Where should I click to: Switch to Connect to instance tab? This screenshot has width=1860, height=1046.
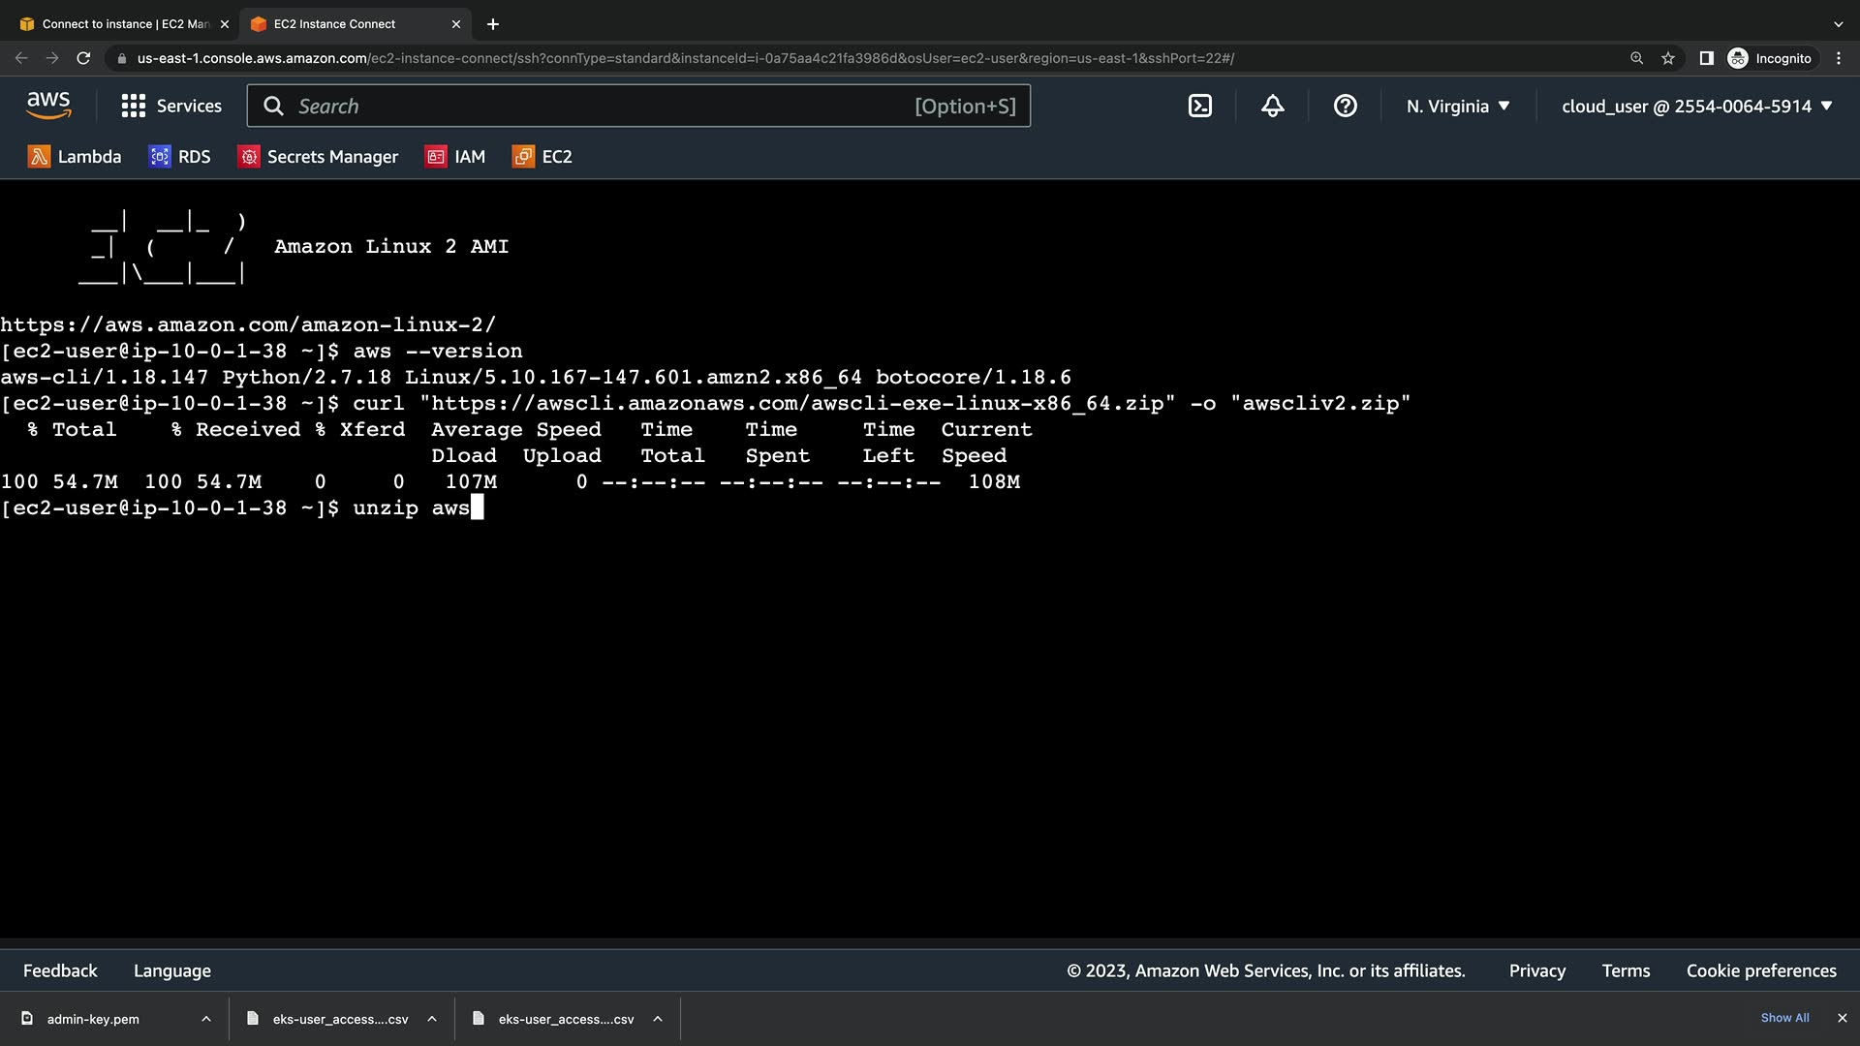tap(124, 24)
